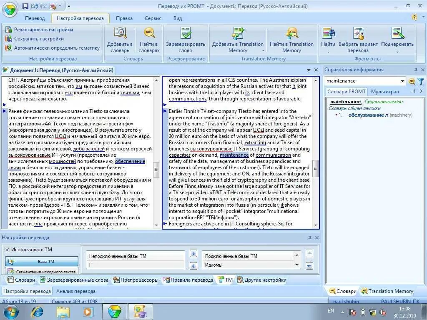Expand the quick access toolbar customize arrow

click(x=69, y=6)
